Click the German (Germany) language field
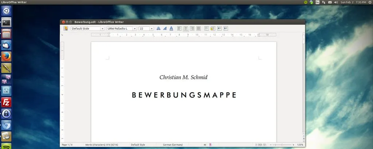The height and width of the screenshot is (149, 373). point(173,145)
